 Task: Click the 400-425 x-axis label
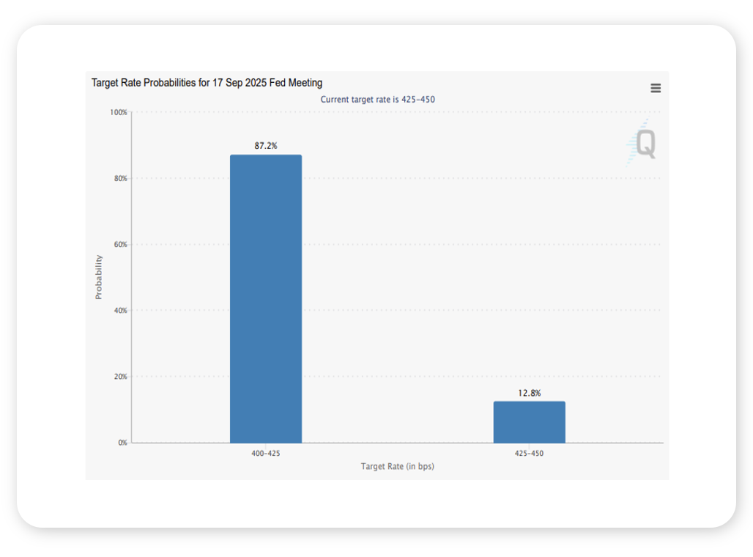tap(266, 453)
